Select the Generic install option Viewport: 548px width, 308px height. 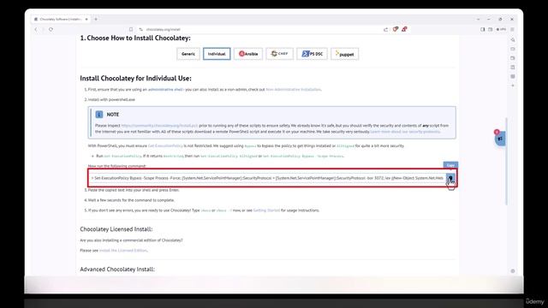[188, 54]
